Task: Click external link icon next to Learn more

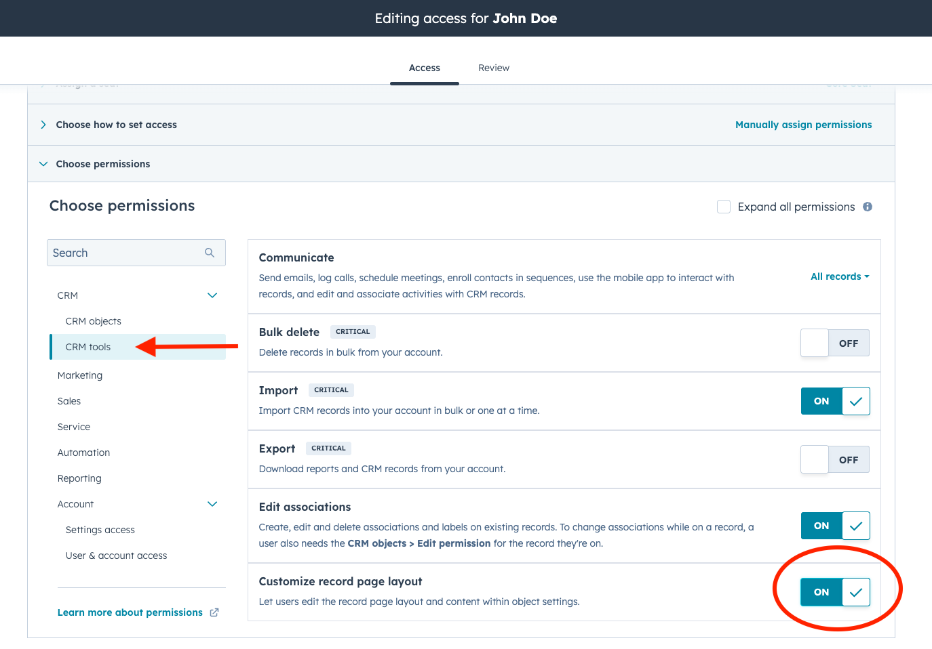Action: tap(214, 612)
